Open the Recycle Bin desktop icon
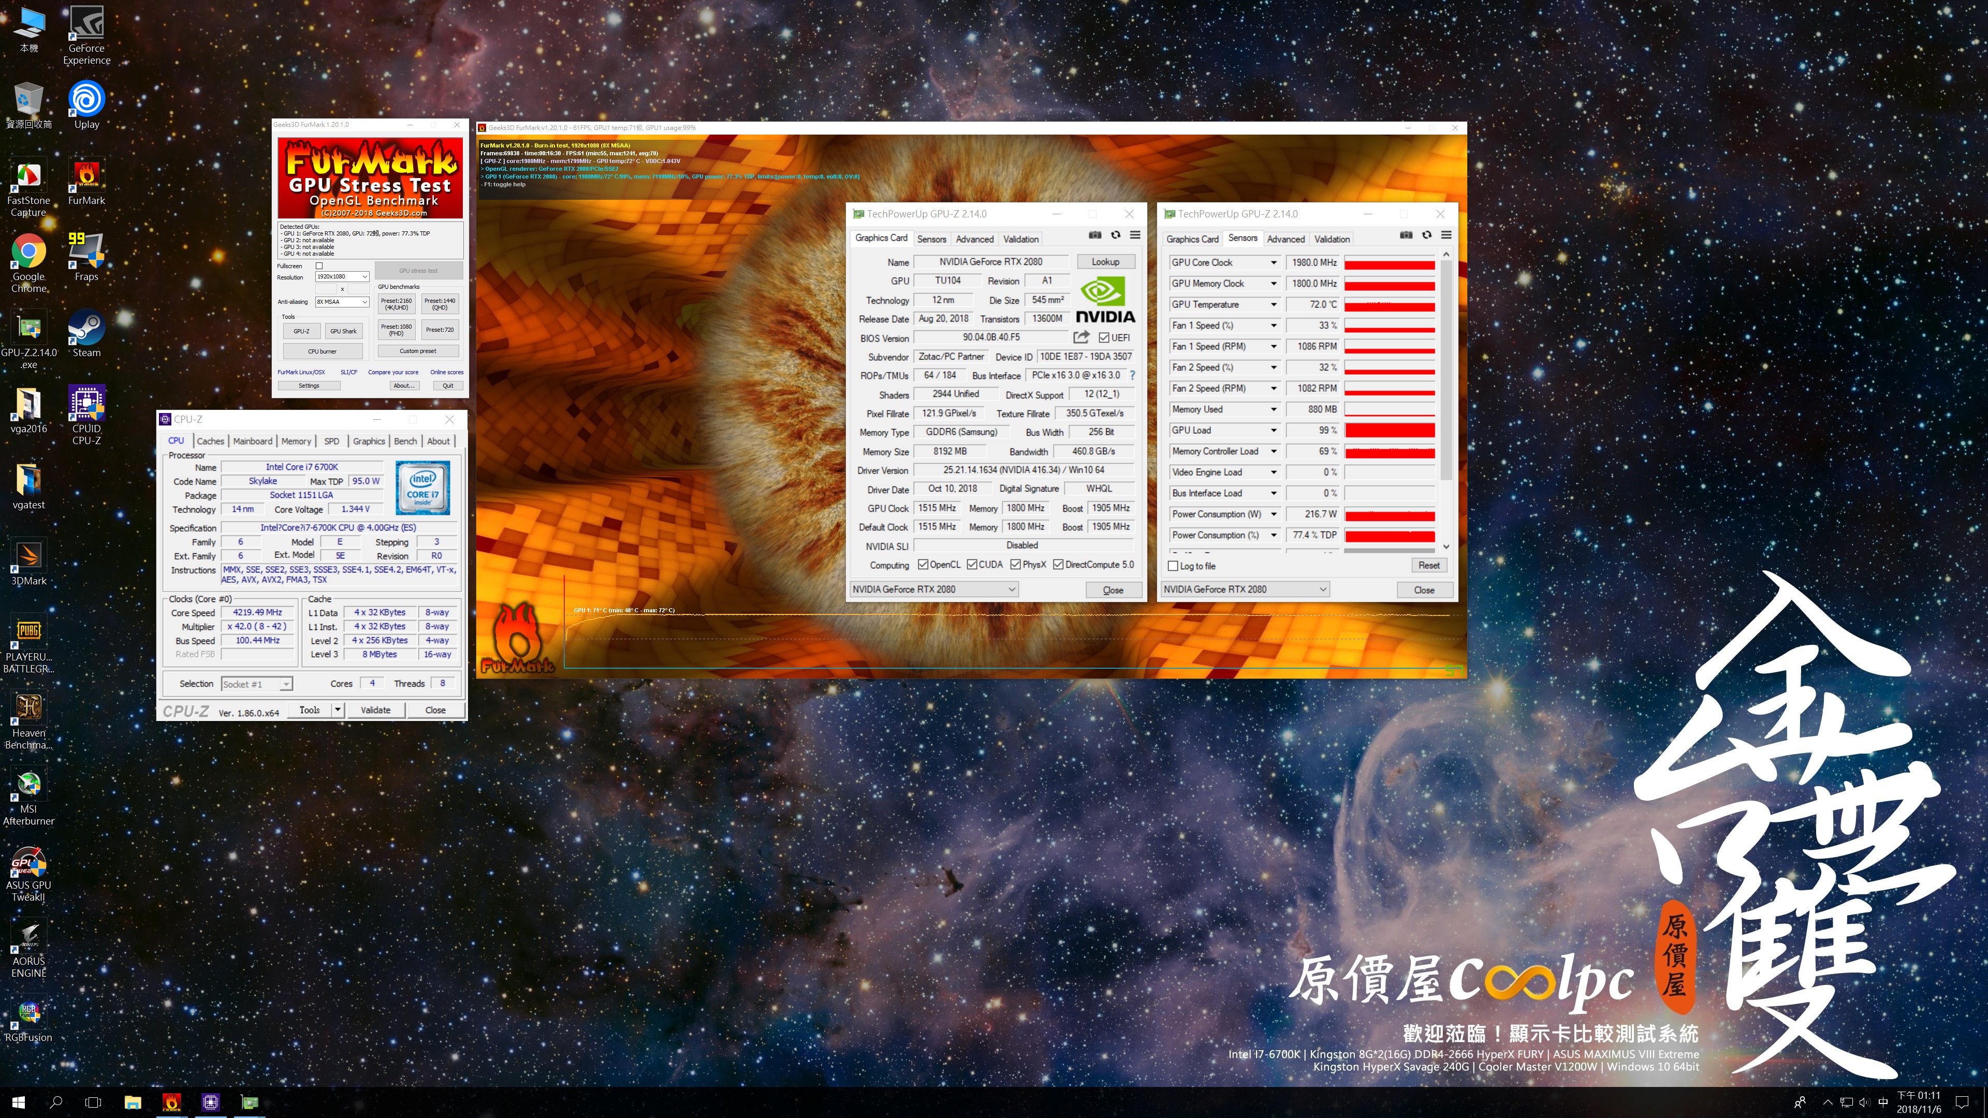This screenshot has width=1988, height=1118. [x=28, y=106]
